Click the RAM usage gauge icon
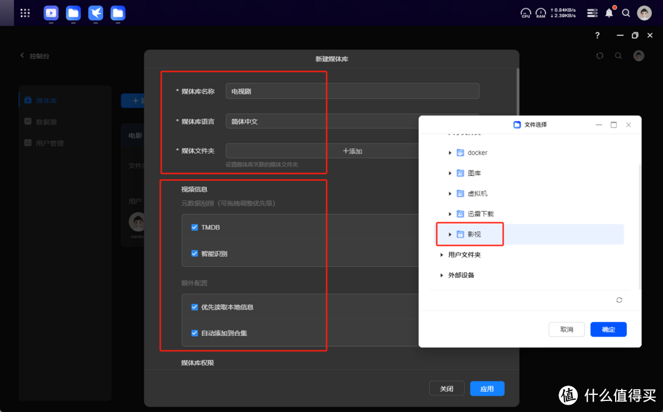This screenshot has height=412, width=663. click(x=540, y=12)
